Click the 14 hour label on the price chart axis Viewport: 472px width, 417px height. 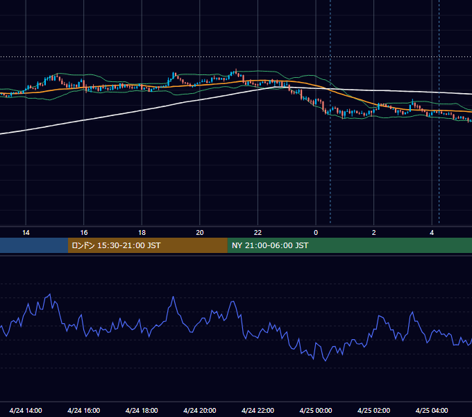coord(26,233)
